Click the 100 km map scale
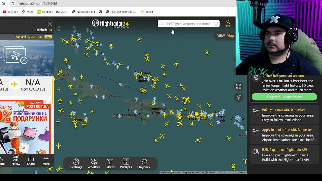 pyautogui.click(x=226, y=172)
